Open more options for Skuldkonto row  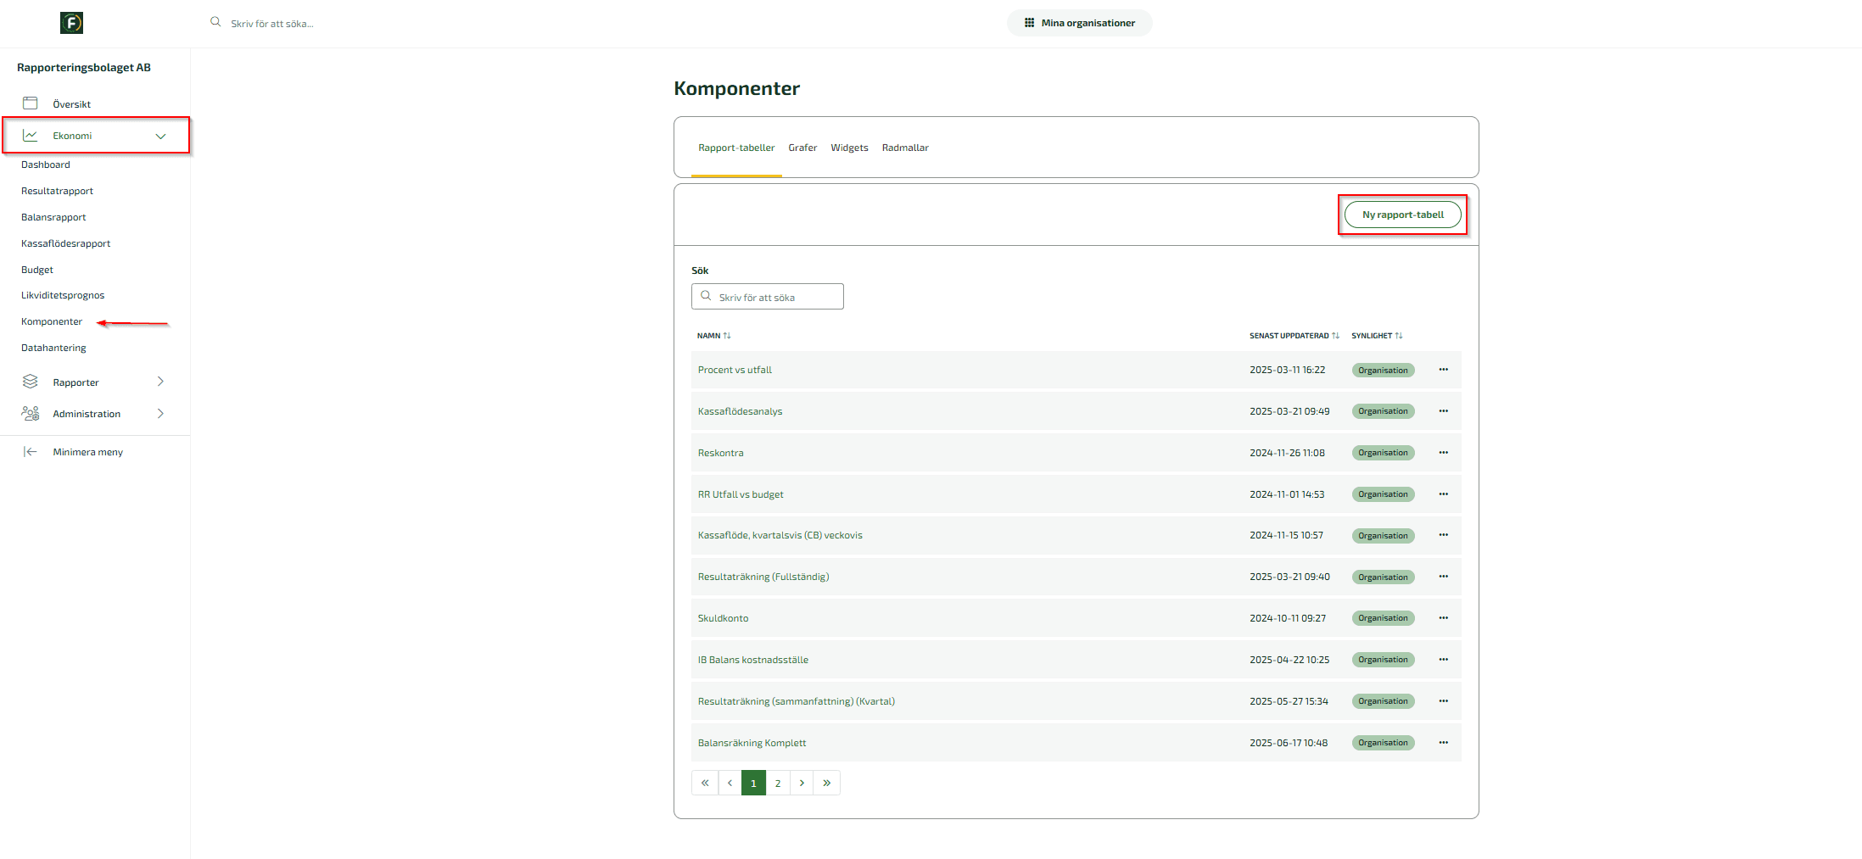[1444, 618]
